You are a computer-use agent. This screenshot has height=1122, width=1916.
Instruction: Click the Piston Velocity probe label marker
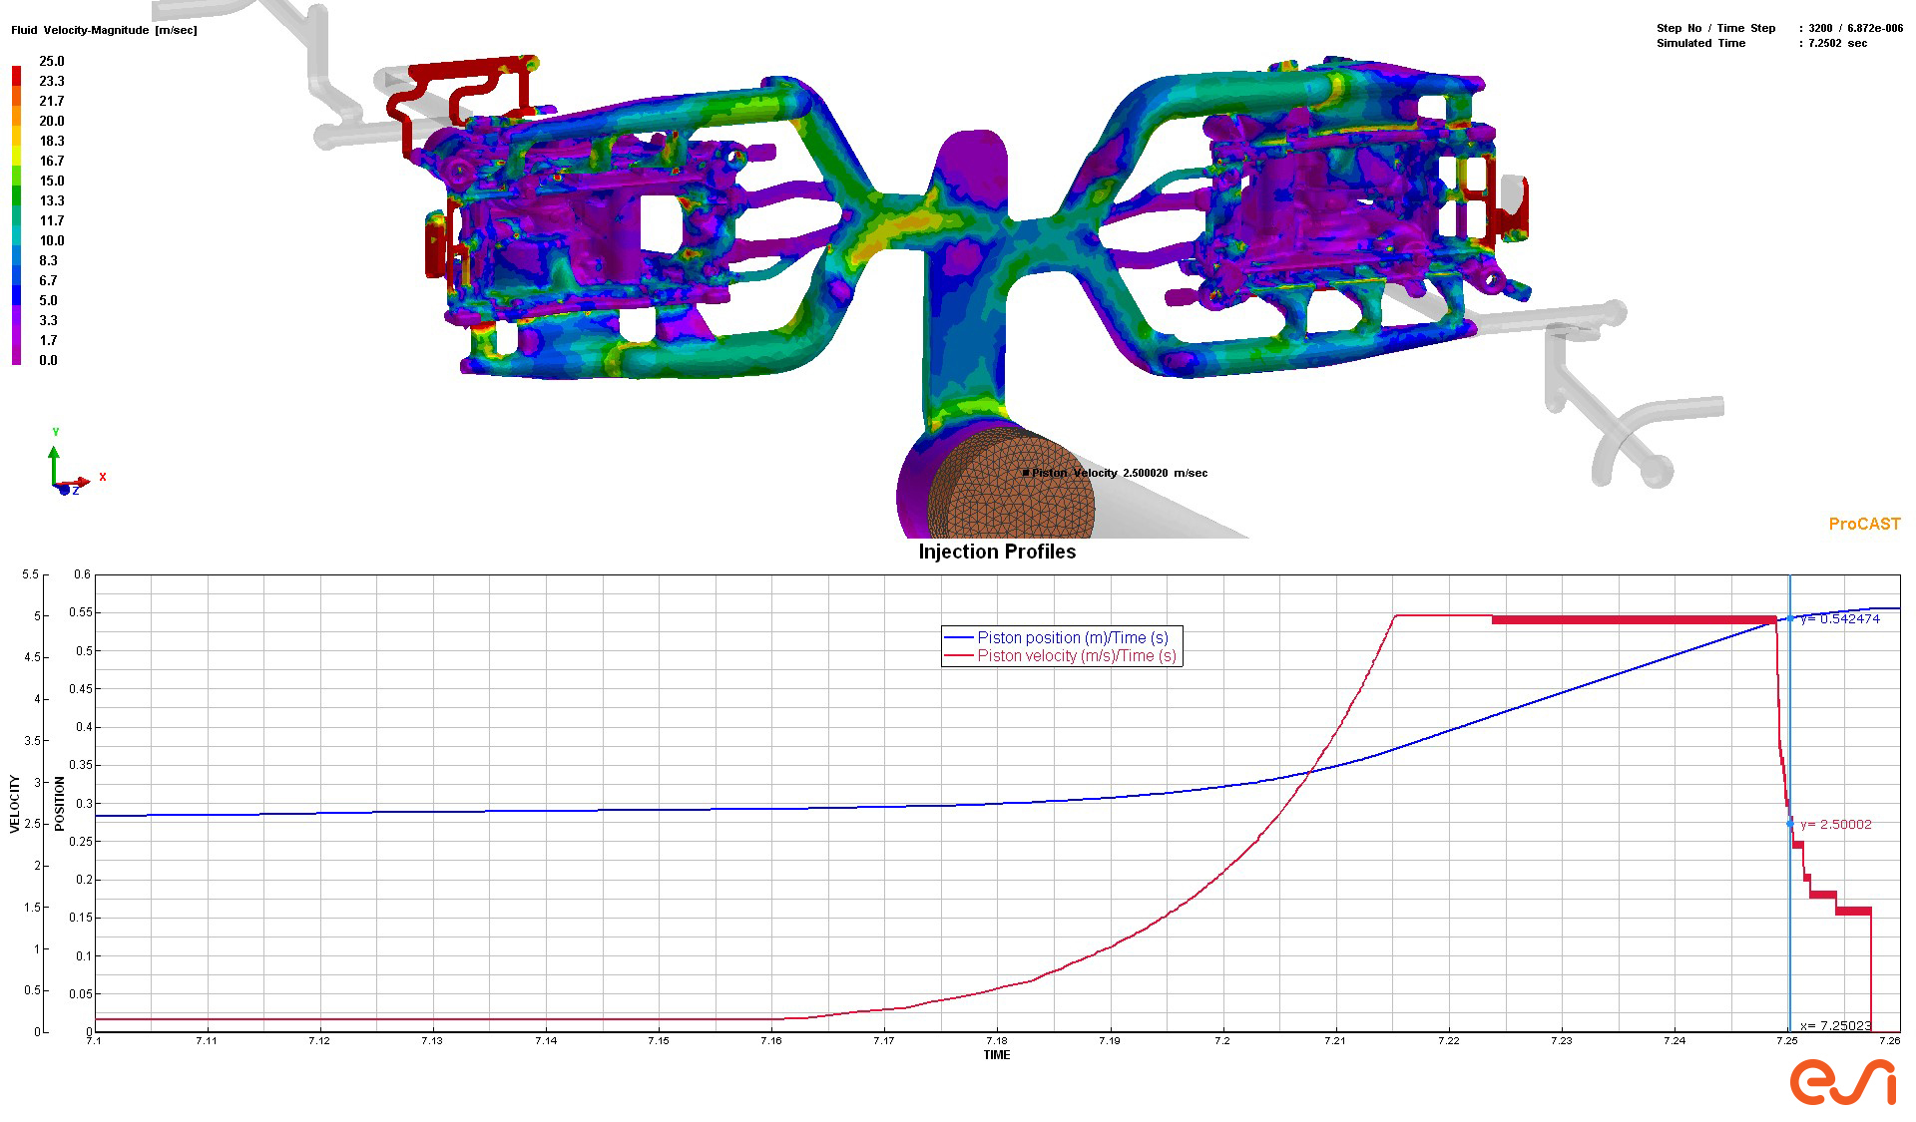tap(1026, 473)
